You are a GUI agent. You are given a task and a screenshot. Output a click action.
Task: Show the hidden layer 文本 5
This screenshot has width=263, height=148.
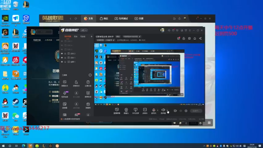(x=62, y=41)
